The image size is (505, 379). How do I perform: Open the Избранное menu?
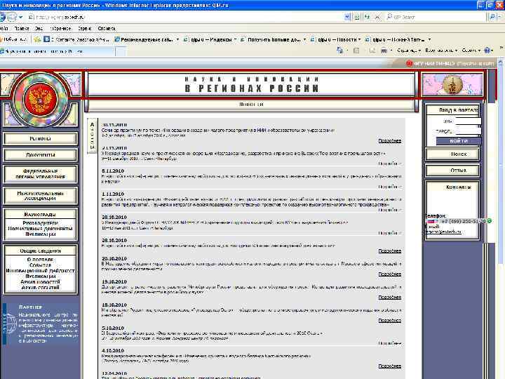(60, 28)
